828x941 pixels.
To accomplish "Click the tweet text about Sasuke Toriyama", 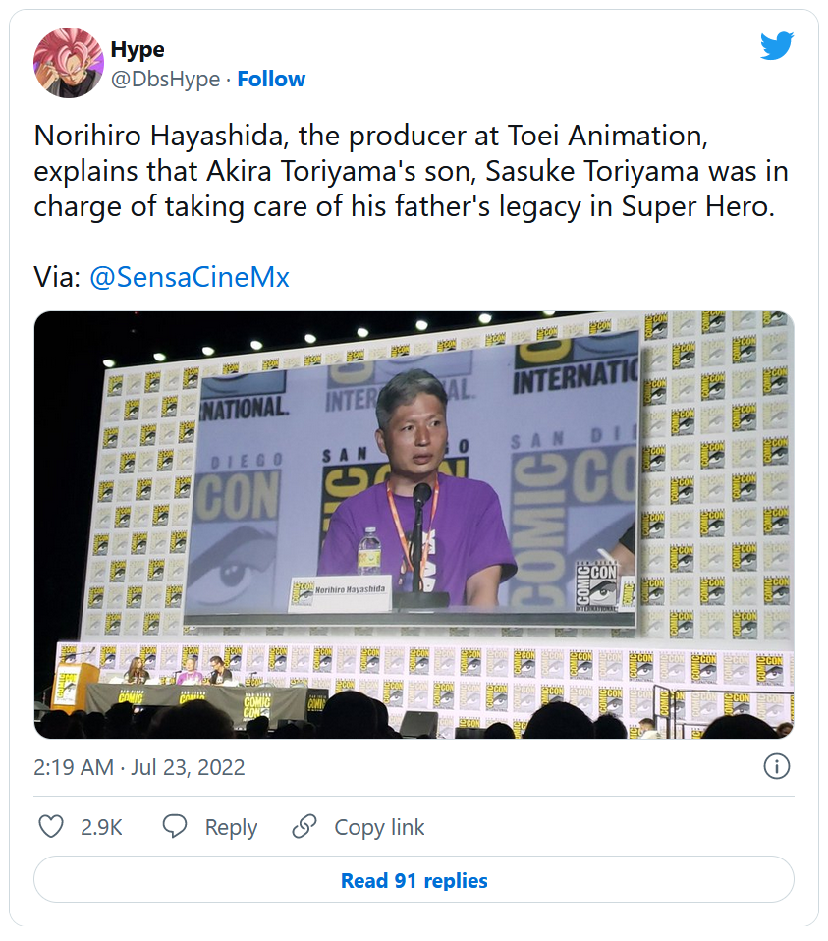I will tap(411, 173).
